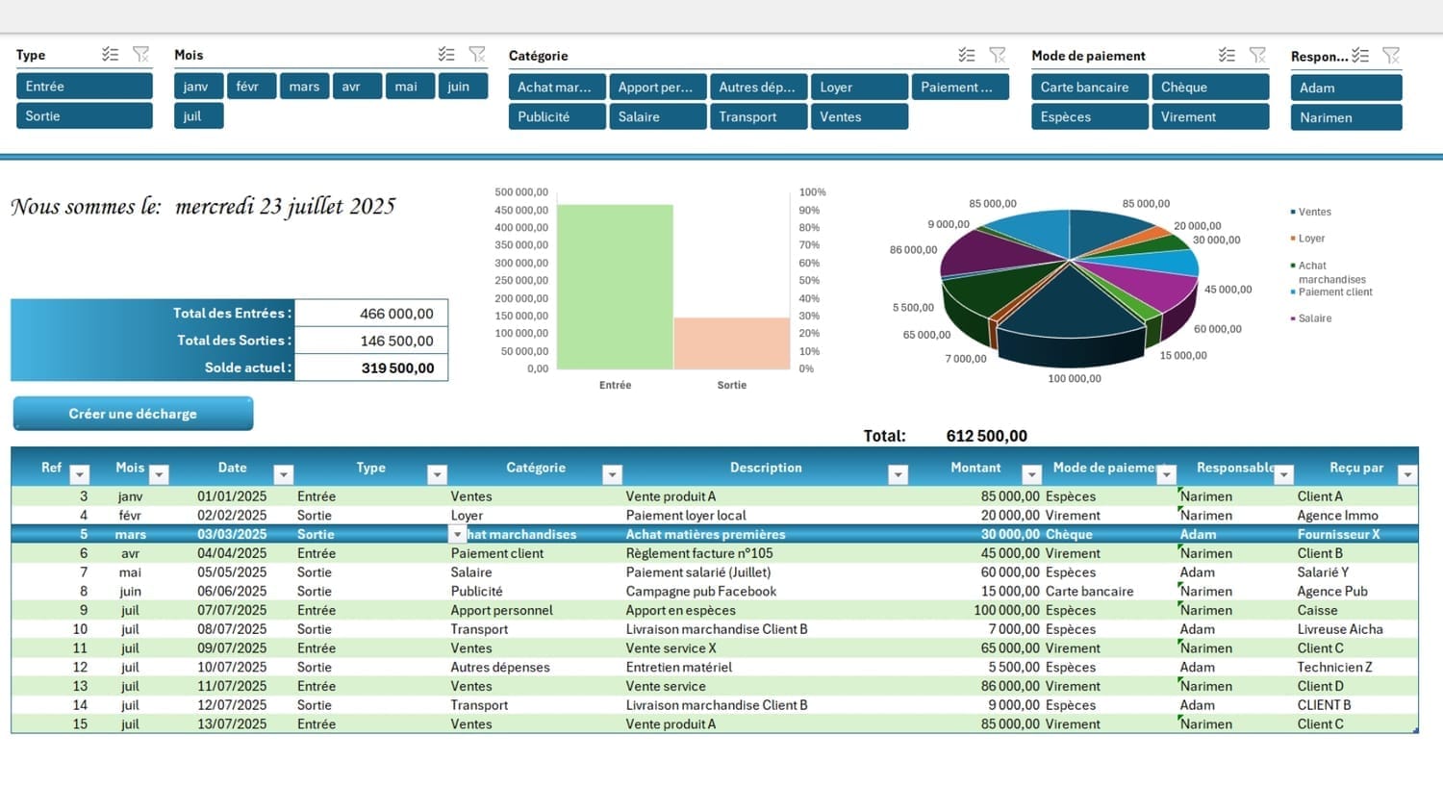This screenshot has height=812, width=1443.
Task: Open the Mois column filter dropdown
Action: click(x=160, y=474)
